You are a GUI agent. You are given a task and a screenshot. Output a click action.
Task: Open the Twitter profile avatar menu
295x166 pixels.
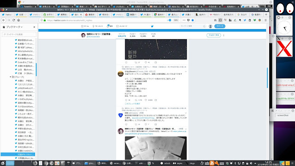pos(211,26)
